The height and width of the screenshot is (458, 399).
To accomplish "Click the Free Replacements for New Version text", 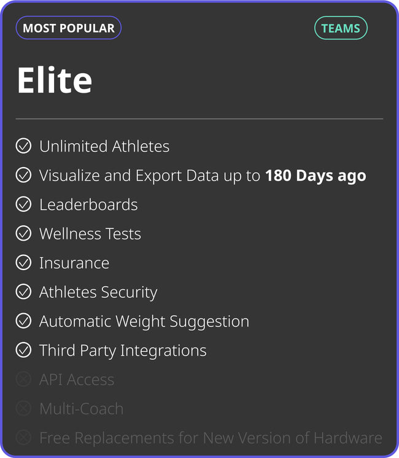I will [211, 438].
